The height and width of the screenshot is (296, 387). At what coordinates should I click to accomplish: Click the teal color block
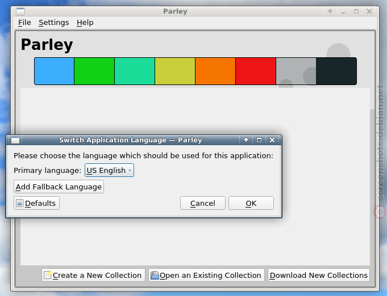point(135,71)
